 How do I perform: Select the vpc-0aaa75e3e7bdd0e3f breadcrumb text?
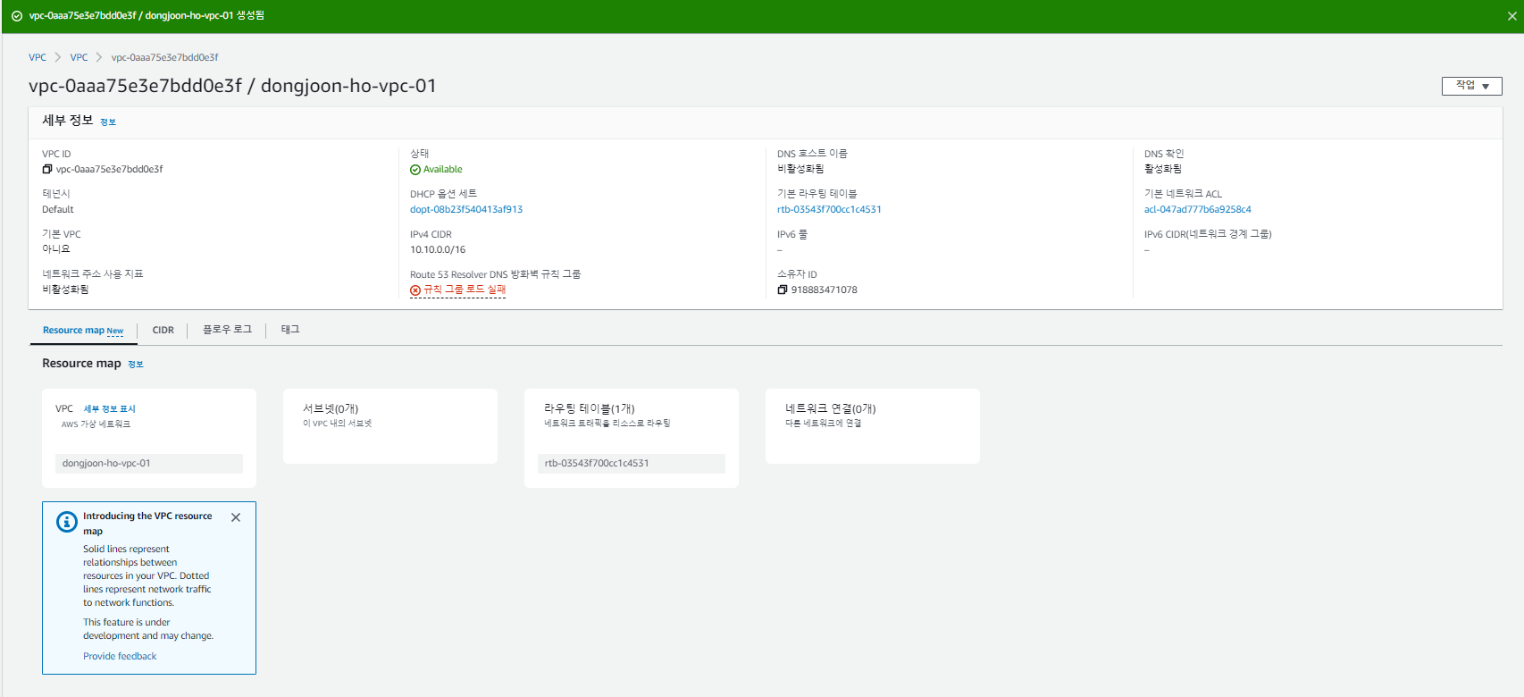point(164,57)
